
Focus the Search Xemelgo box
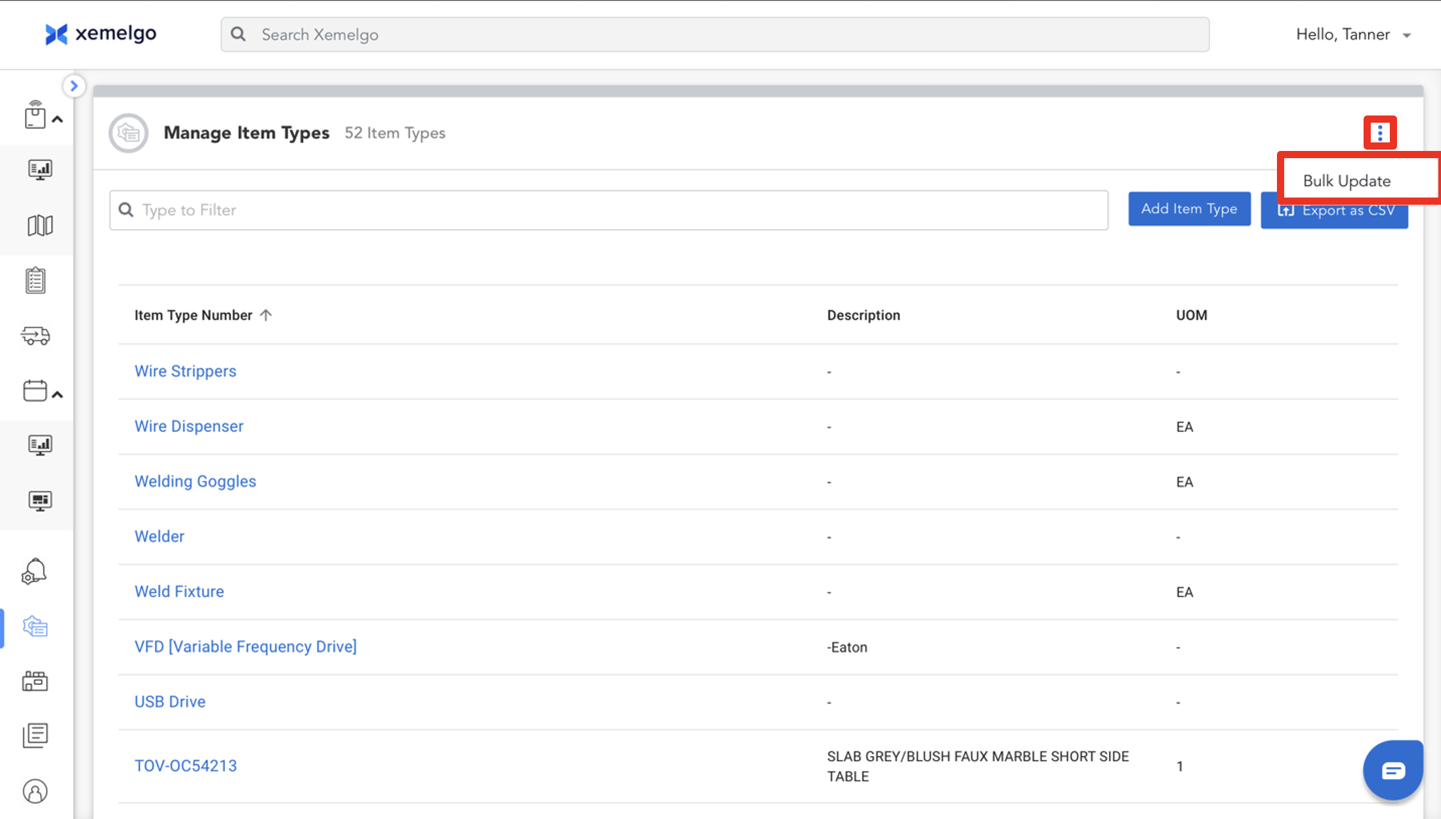pyautogui.click(x=715, y=35)
